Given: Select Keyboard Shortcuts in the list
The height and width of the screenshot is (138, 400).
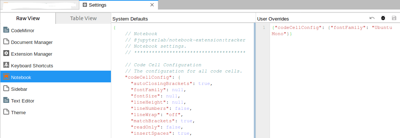Looking at the screenshot, I should pos(55,66).
